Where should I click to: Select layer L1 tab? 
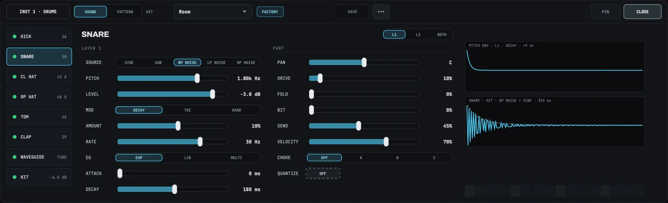coord(394,35)
